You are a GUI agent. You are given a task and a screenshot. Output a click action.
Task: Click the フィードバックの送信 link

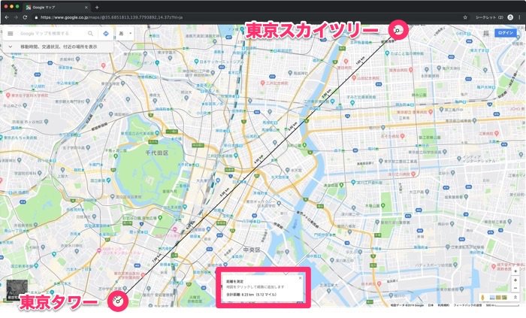pyautogui.click(x=467, y=305)
